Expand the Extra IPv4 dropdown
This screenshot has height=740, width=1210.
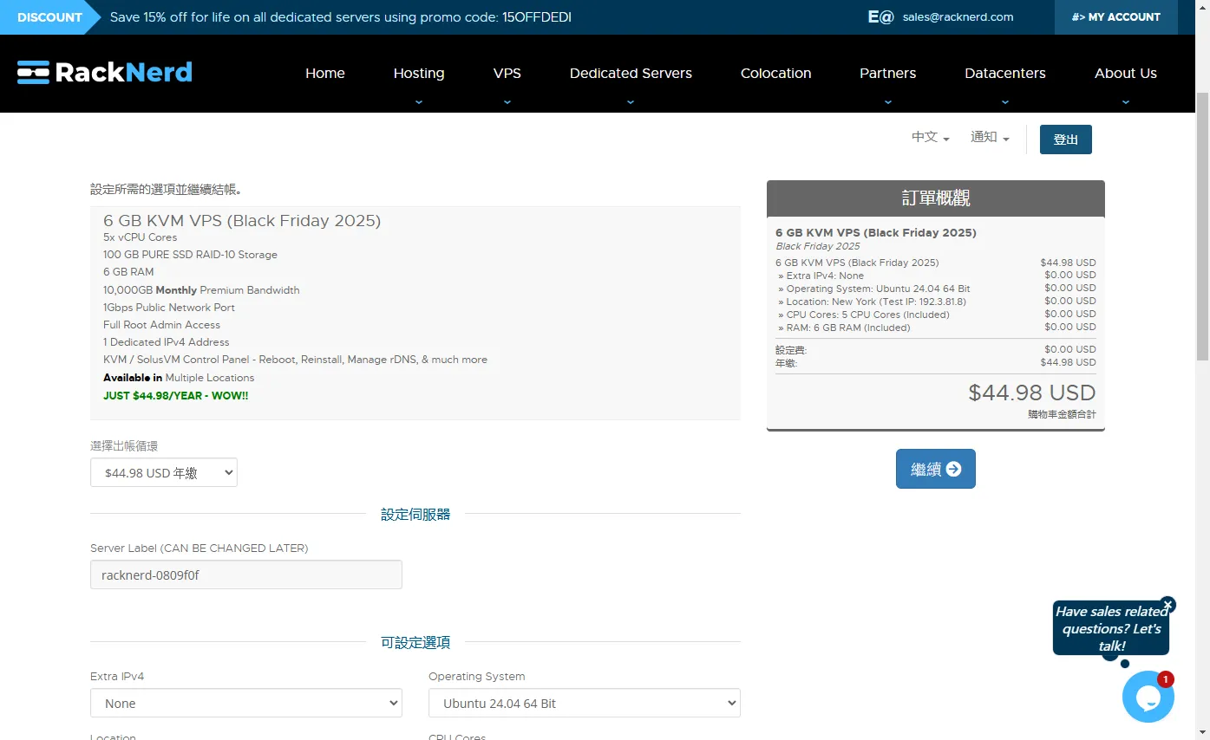pyautogui.click(x=246, y=704)
